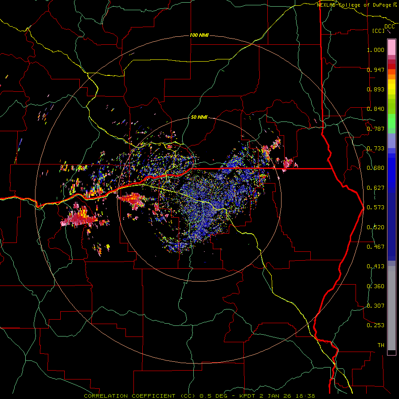Select the 0.947 color scale value
This screenshot has height=399, width=399.
pyautogui.click(x=376, y=70)
